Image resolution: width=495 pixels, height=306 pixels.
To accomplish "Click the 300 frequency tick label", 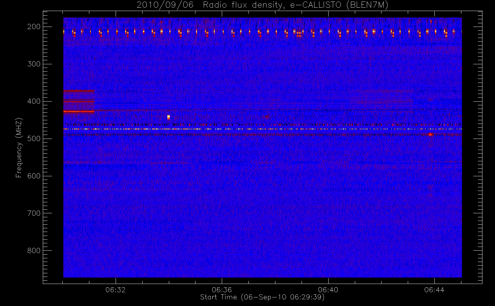I will point(34,64).
